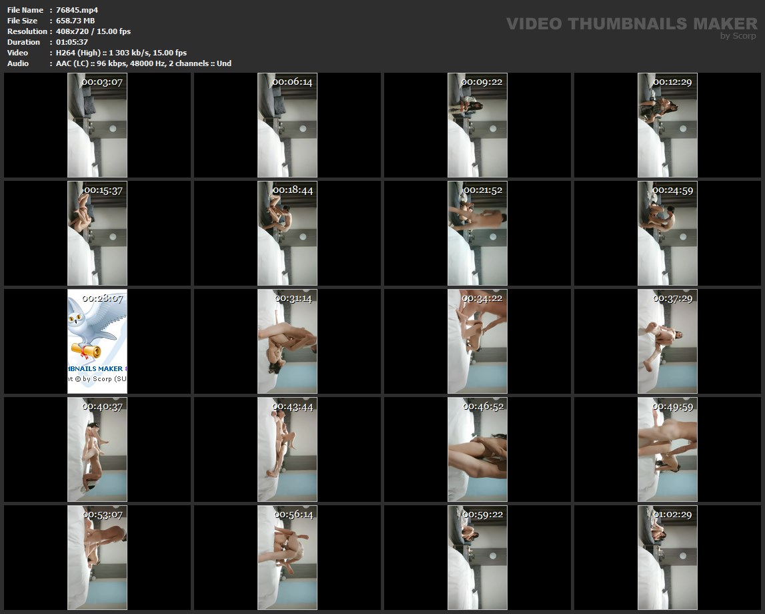This screenshot has width=765, height=614.
Task: Select the 00:24:59 thumbnail
Action: coord(668,233)
